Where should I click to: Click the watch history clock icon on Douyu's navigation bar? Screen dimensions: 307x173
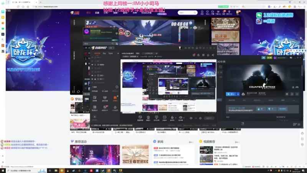[202, 13]
